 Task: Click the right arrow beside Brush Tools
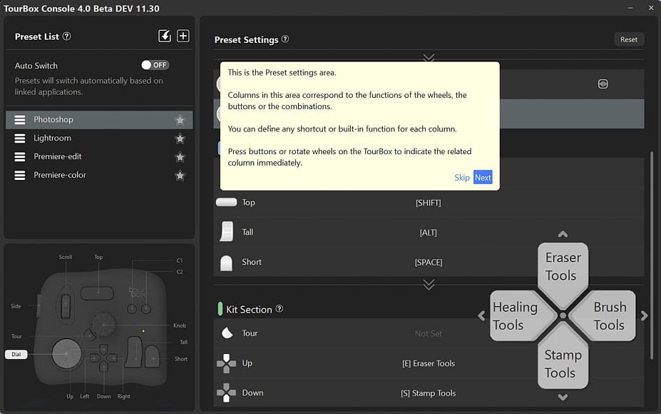coord(644,315)
